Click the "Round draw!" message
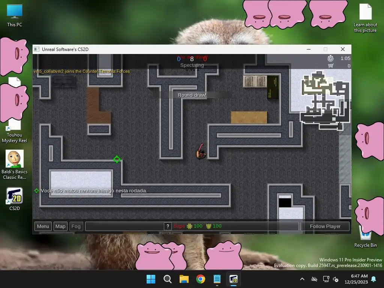This screenshot has width=384, height=288. coord(192,95)
